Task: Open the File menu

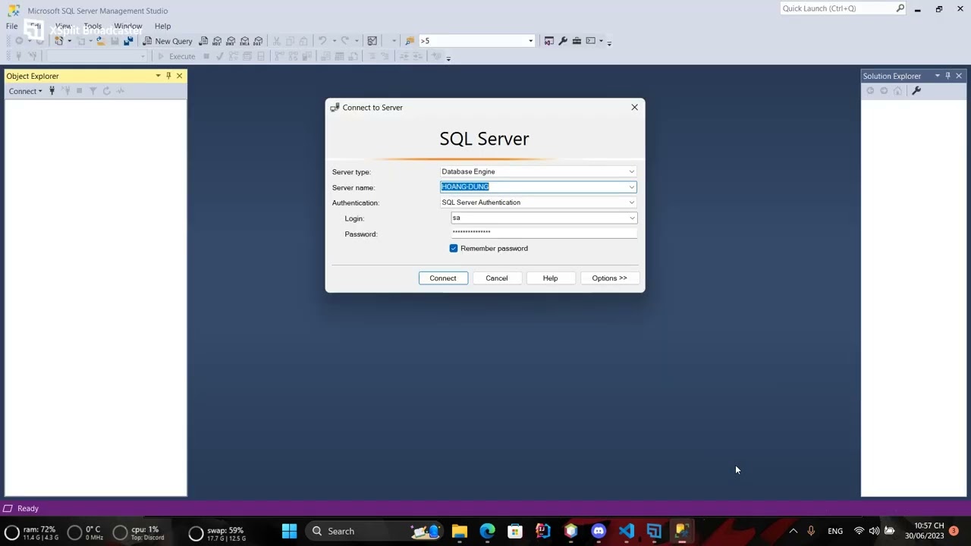Action: click(x=12, y=26)
